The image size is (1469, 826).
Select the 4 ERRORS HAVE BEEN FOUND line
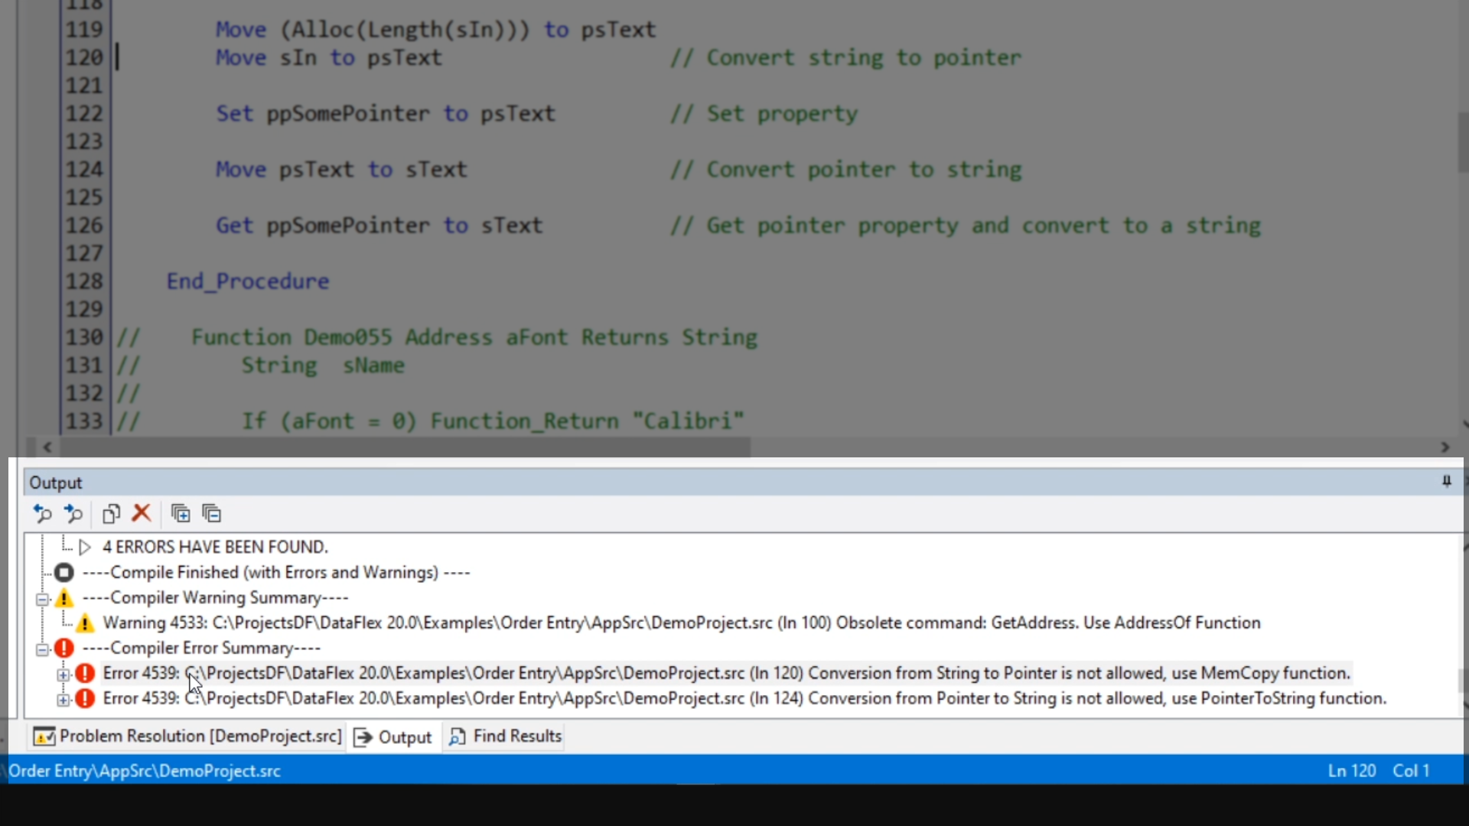tap(215, 547)
